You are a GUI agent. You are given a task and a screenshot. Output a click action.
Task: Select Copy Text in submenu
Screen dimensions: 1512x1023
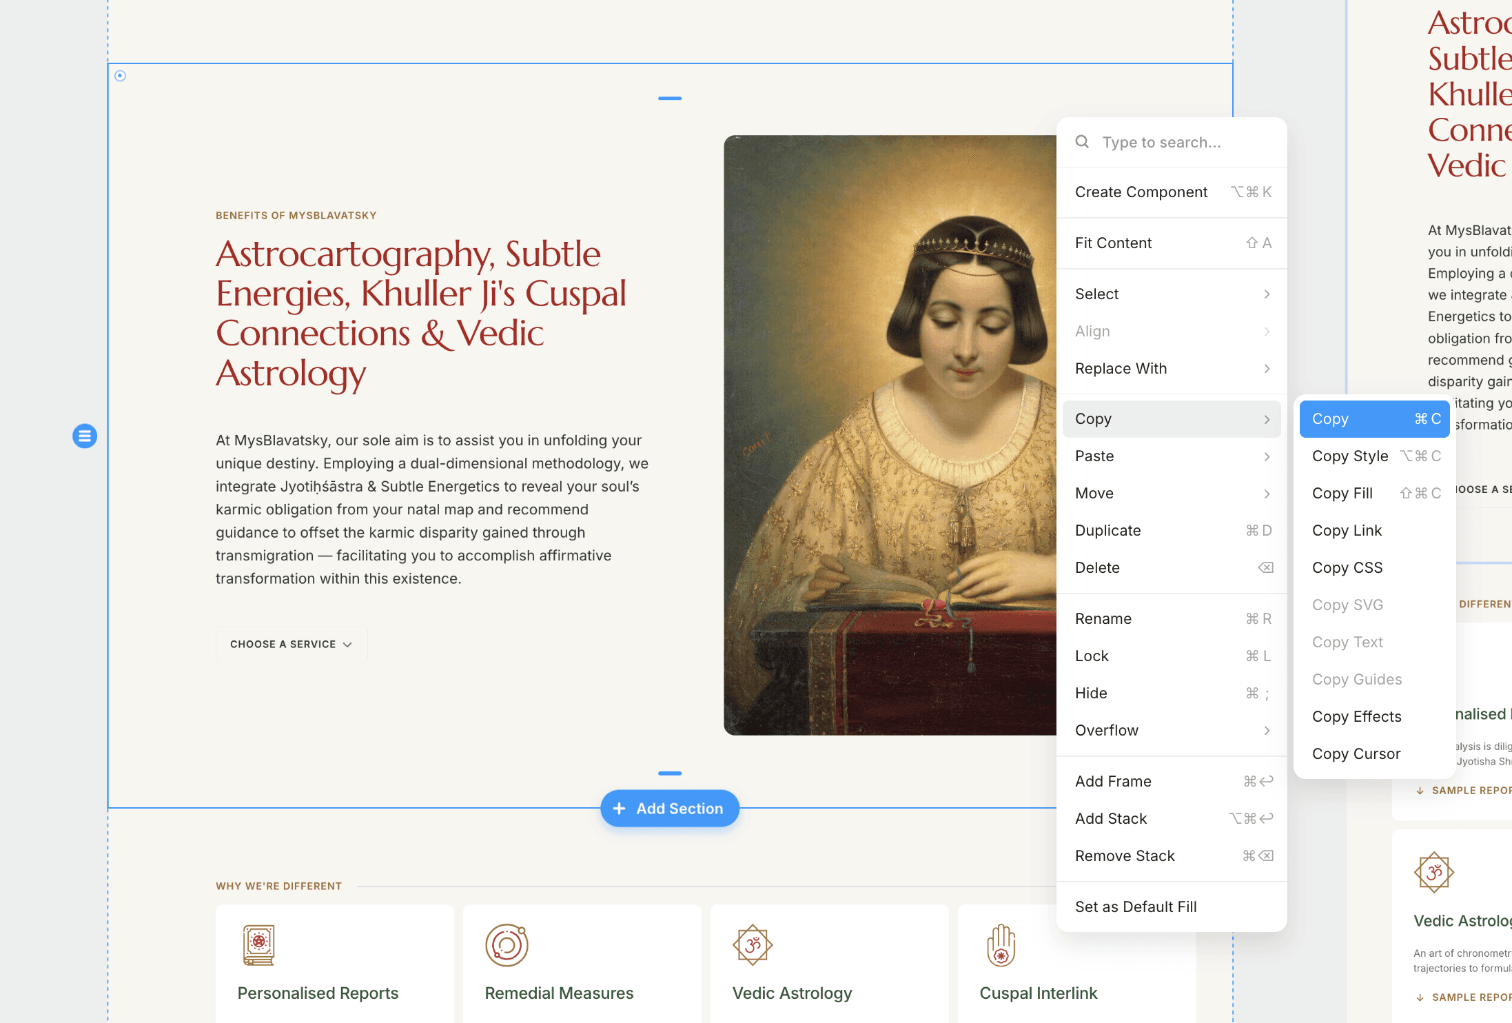(x=1375, y=642)
